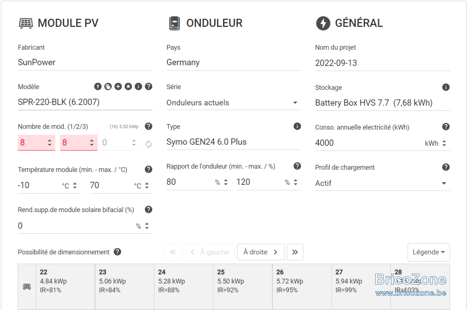Click the Nom du projet field
The height and width of the screenshot is (310, 467).
383,63
